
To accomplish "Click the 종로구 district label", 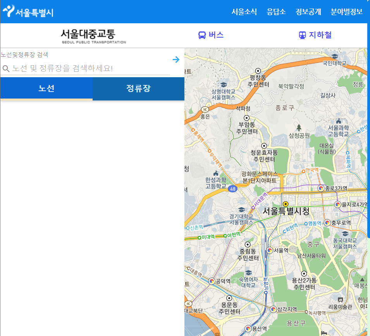I will (285, 108).
